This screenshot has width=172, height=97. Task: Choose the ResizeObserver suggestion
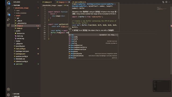93,45
